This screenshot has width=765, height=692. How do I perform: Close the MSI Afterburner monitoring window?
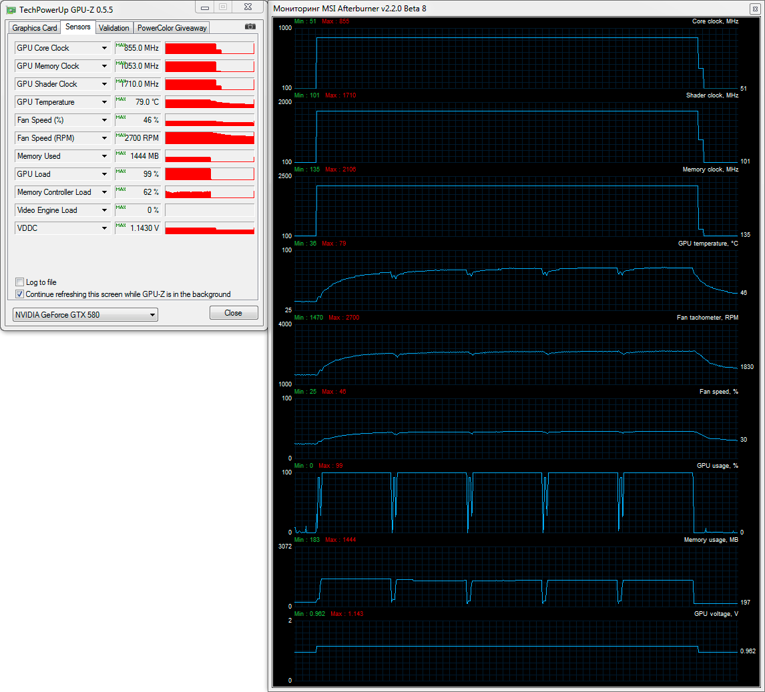click(x=755, y=9)
